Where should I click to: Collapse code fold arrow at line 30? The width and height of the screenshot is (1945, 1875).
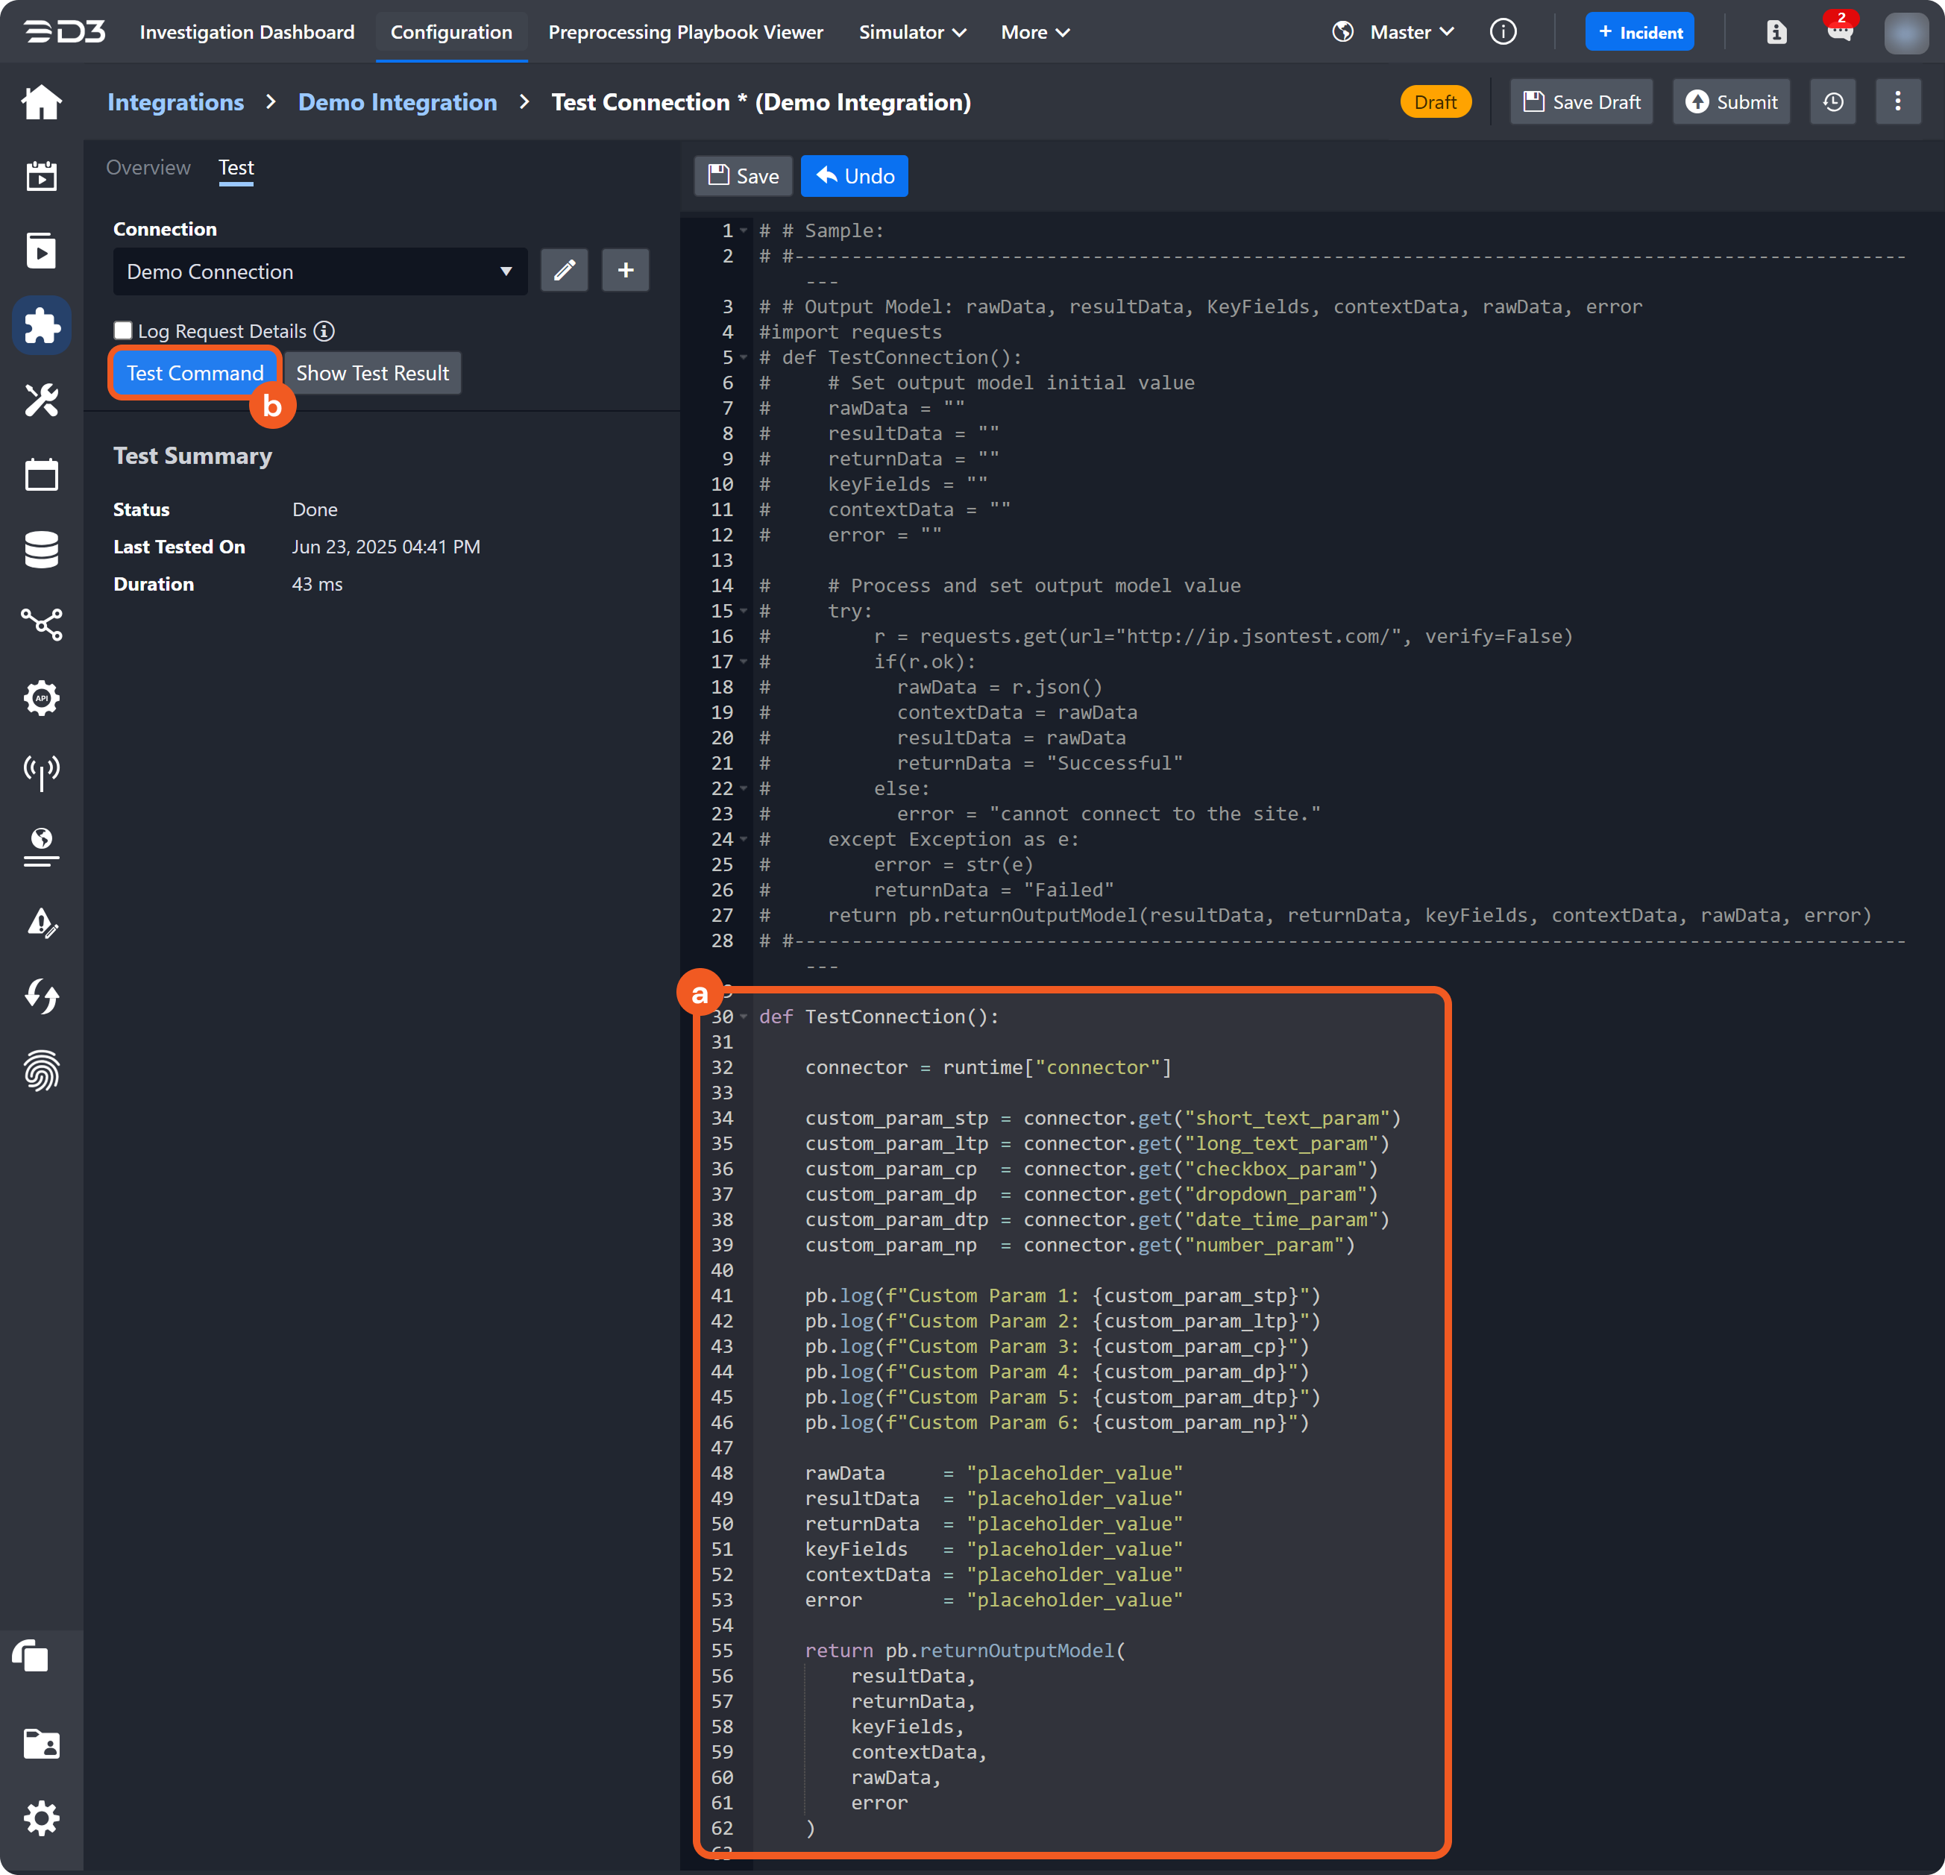click(744, 1017)
